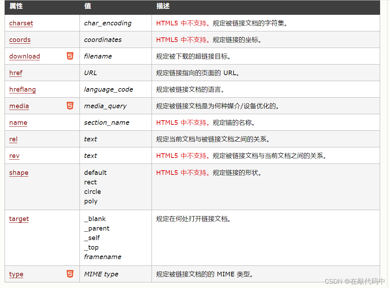Open the rev attribute link

point(14,156)
